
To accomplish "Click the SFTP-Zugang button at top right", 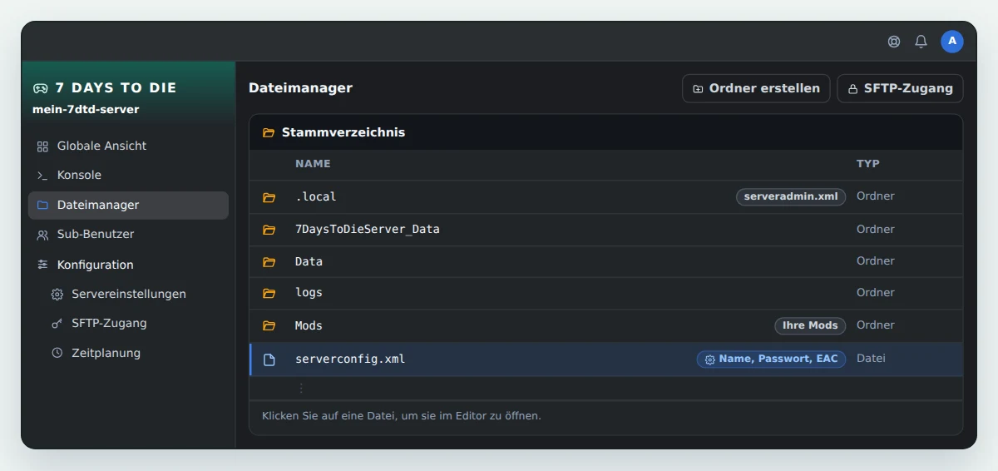I will [900, 88].
